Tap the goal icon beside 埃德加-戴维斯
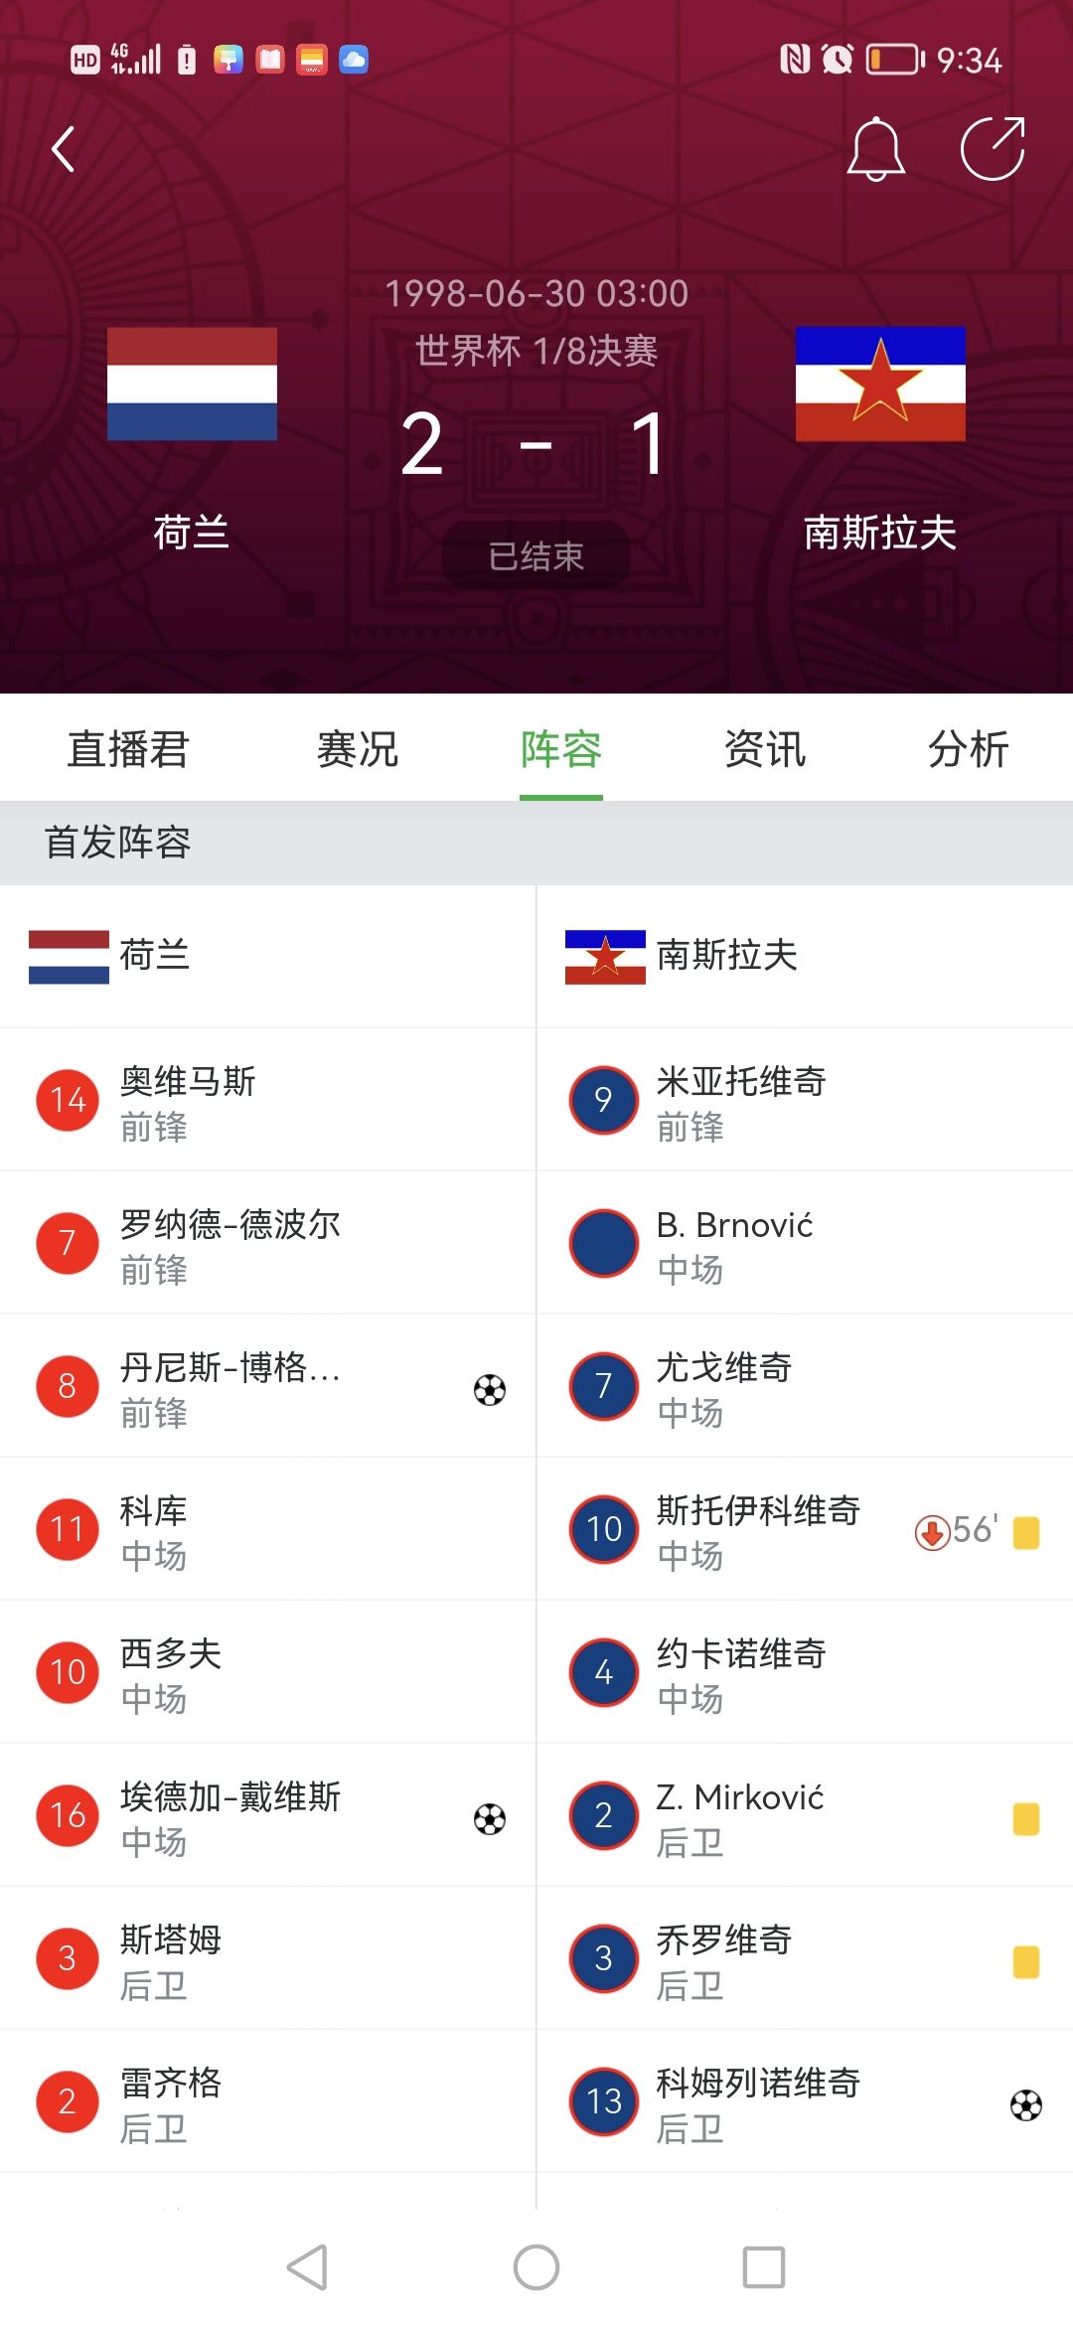The width and height of the screenshot is (1073, 2325). pyautogui.click(x=490, y=1818)
